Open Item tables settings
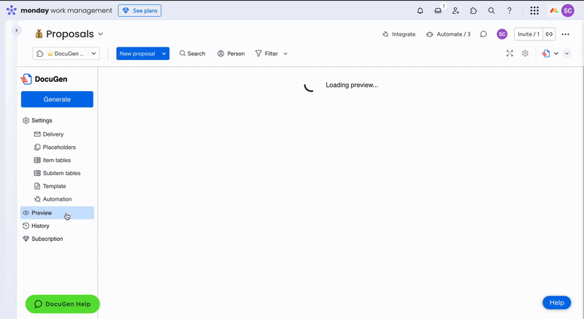The image size is (584, 319). pyautogui.click(x=53, y=161)
